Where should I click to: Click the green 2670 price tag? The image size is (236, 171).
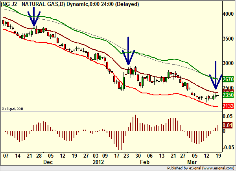[x=228, y=79]
